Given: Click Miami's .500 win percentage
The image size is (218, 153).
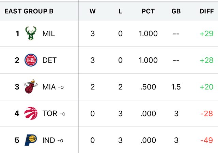Looking at the screenshot, I should pyautogui.click(x=149, y=87).
